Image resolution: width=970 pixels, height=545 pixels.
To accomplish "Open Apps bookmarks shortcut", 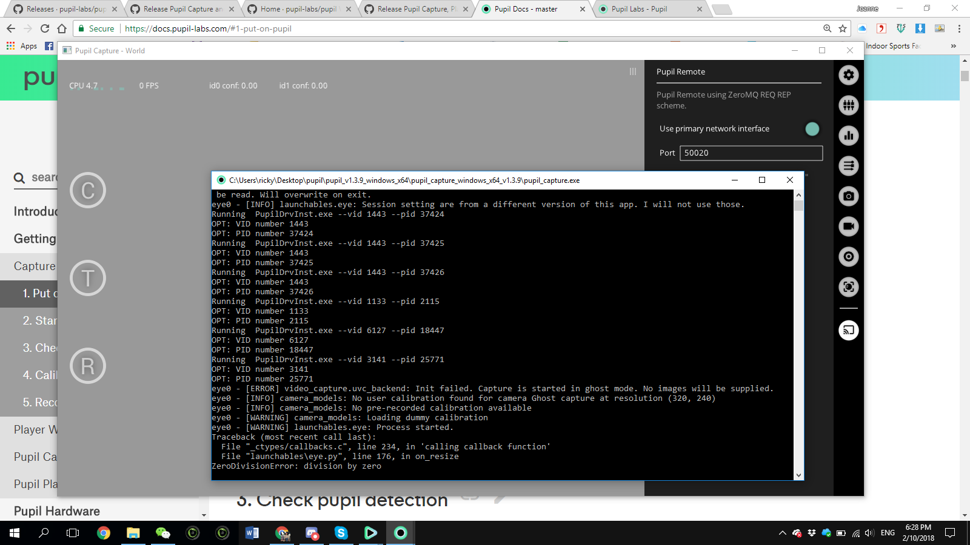I will (22, 46).
